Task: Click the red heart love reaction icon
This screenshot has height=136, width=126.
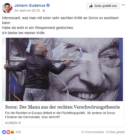Action: (8, 132)
